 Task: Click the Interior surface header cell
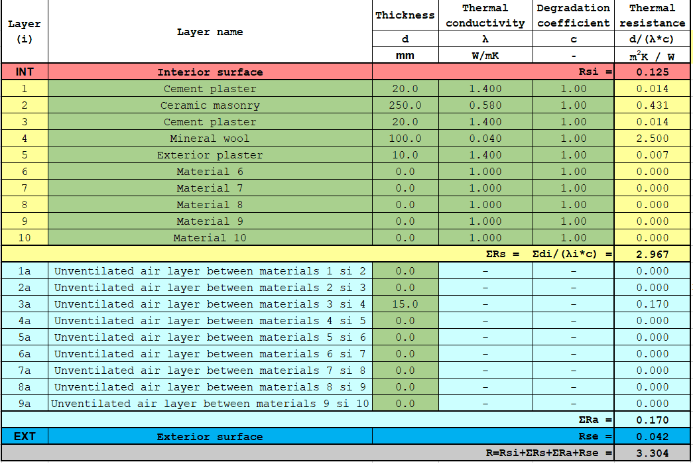(x=210, y=72)
